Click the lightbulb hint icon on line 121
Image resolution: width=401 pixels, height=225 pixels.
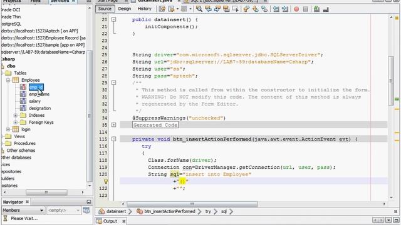(106, 181)
